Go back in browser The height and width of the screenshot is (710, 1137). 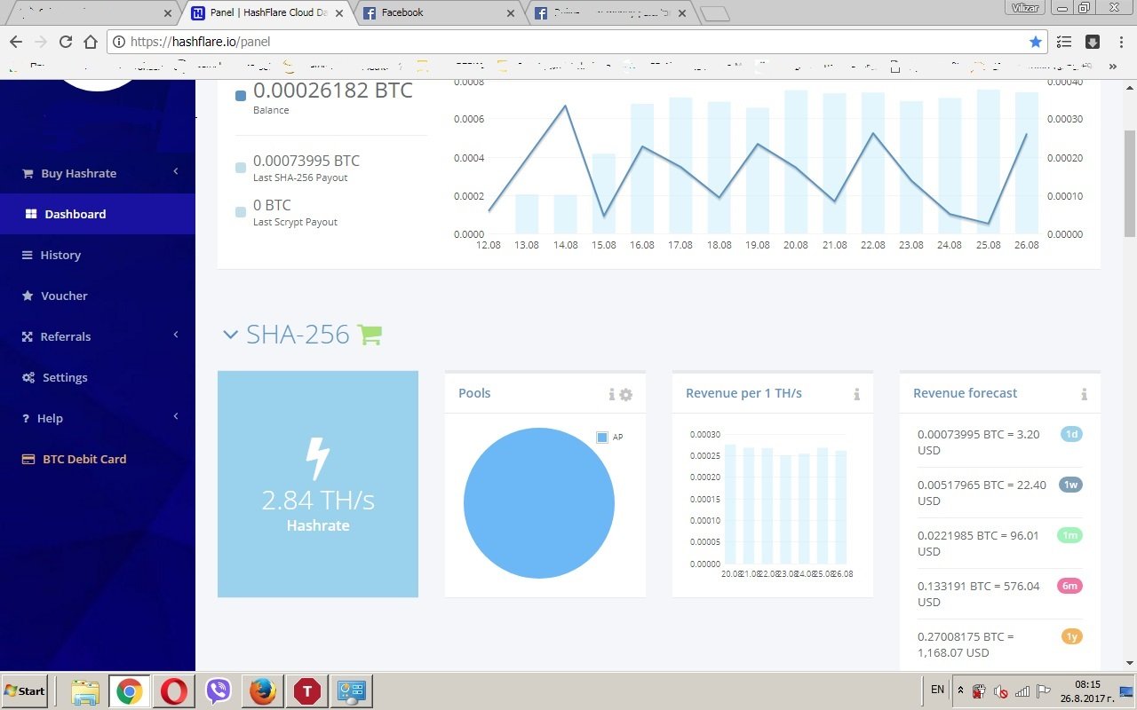pyautogui.click(x=16, y=42)
